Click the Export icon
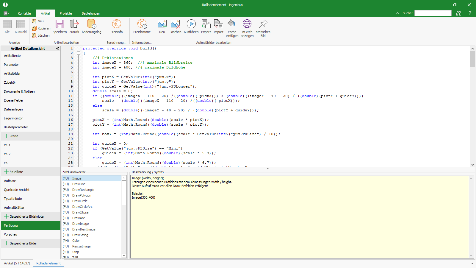 pos(206,27)
